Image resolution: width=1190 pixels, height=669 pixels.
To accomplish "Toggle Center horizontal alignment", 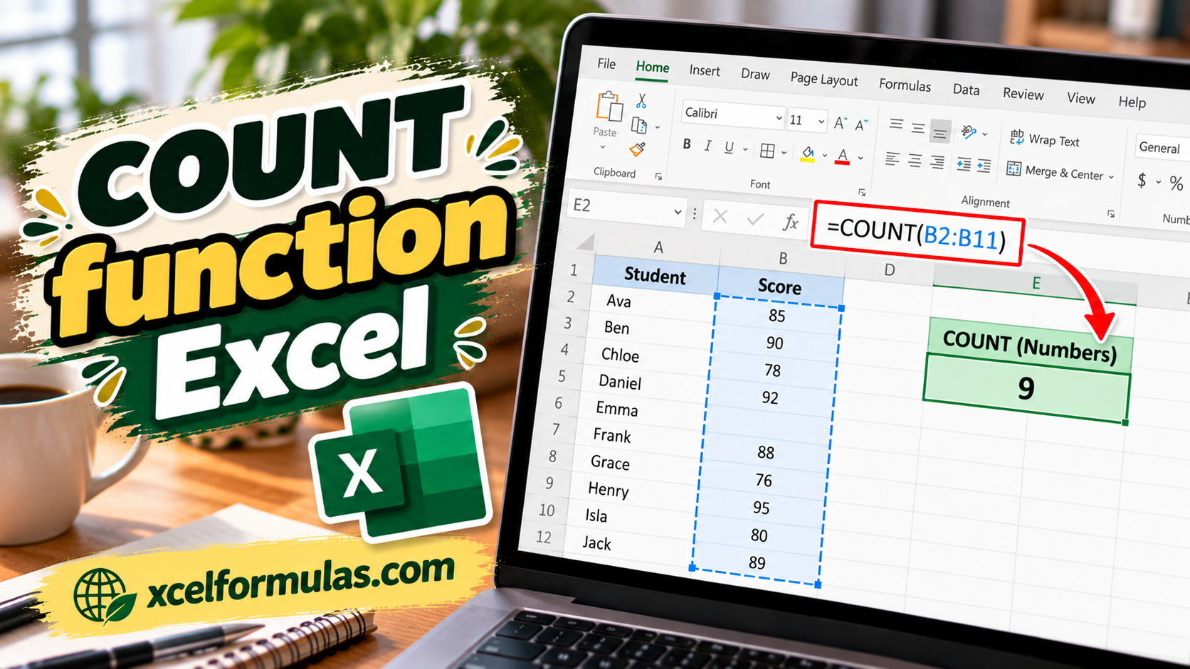I will click(x=915, y=161).
